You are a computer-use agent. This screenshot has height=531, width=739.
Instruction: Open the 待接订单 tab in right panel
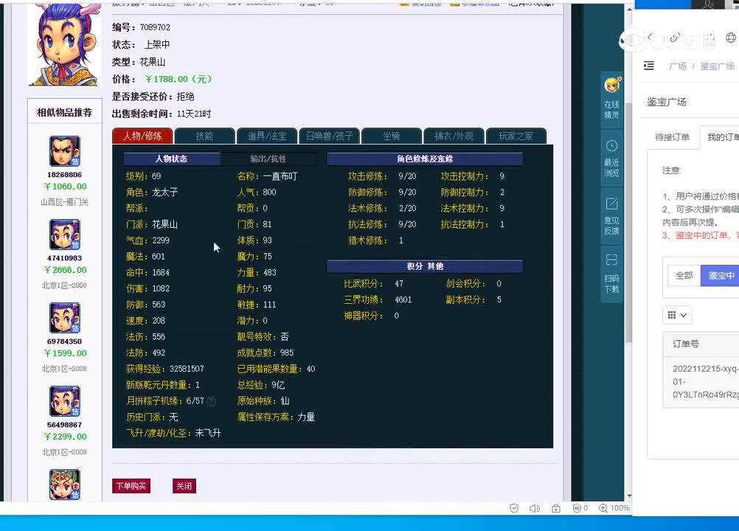[x=672, y=137]
